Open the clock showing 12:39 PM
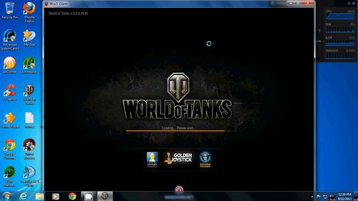The width and height of the screenshot is (358, 201). pyautogui.click(x=345, y=197)
